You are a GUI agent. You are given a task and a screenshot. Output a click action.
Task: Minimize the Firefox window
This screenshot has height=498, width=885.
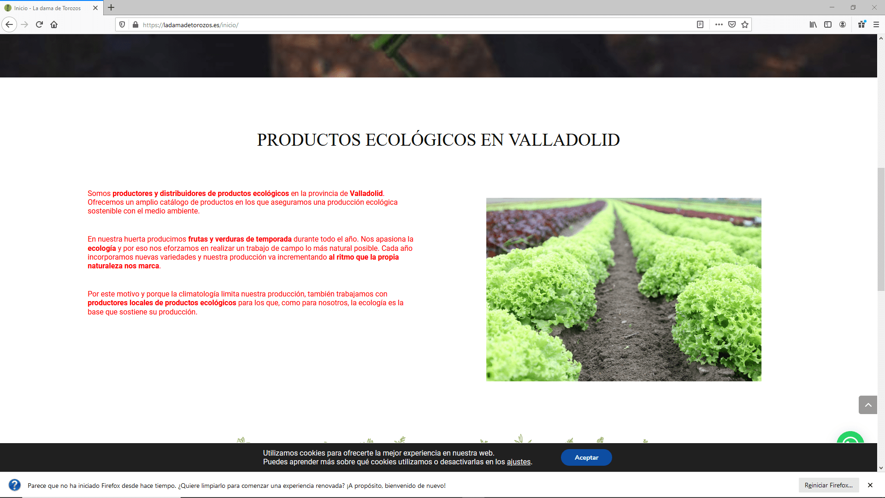click(832, 7)
